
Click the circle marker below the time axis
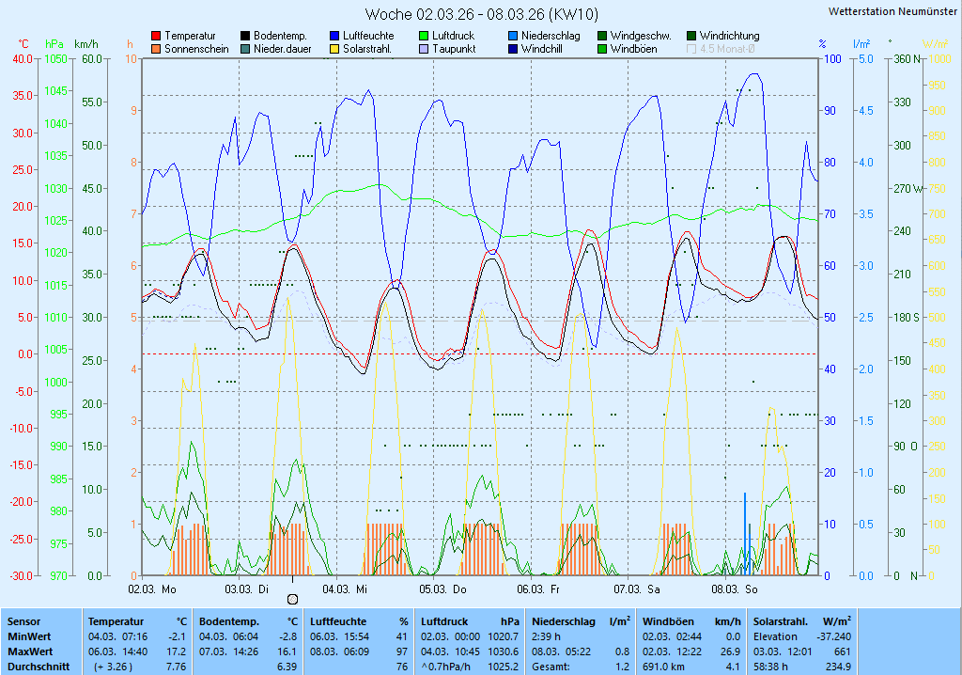click(292, 599)
